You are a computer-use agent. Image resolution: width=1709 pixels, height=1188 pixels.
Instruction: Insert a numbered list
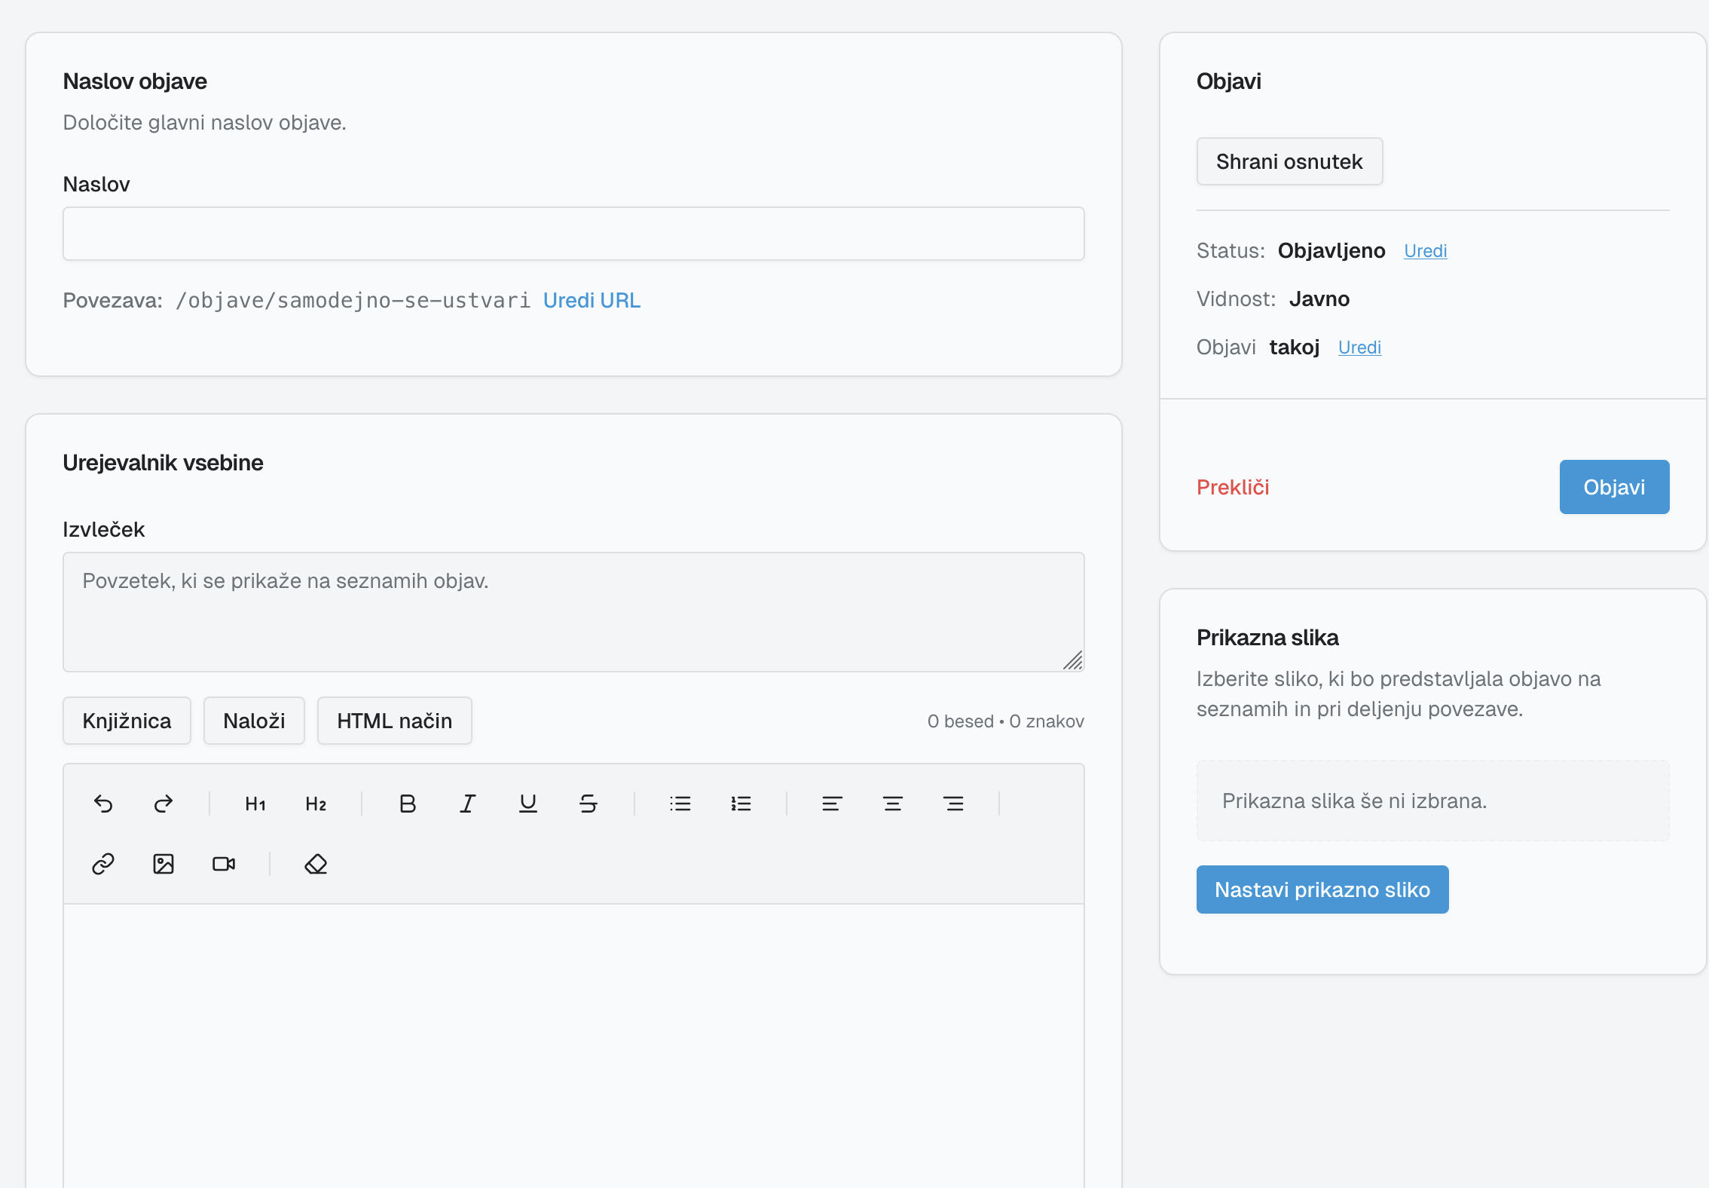pyautogui.click(x=741, y=804)
